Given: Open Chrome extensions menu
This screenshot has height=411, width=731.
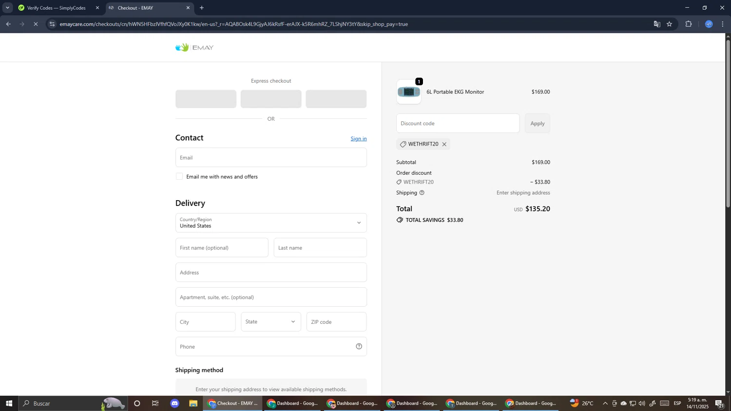Looking at the screenshot, I should (x=689, y=24).
